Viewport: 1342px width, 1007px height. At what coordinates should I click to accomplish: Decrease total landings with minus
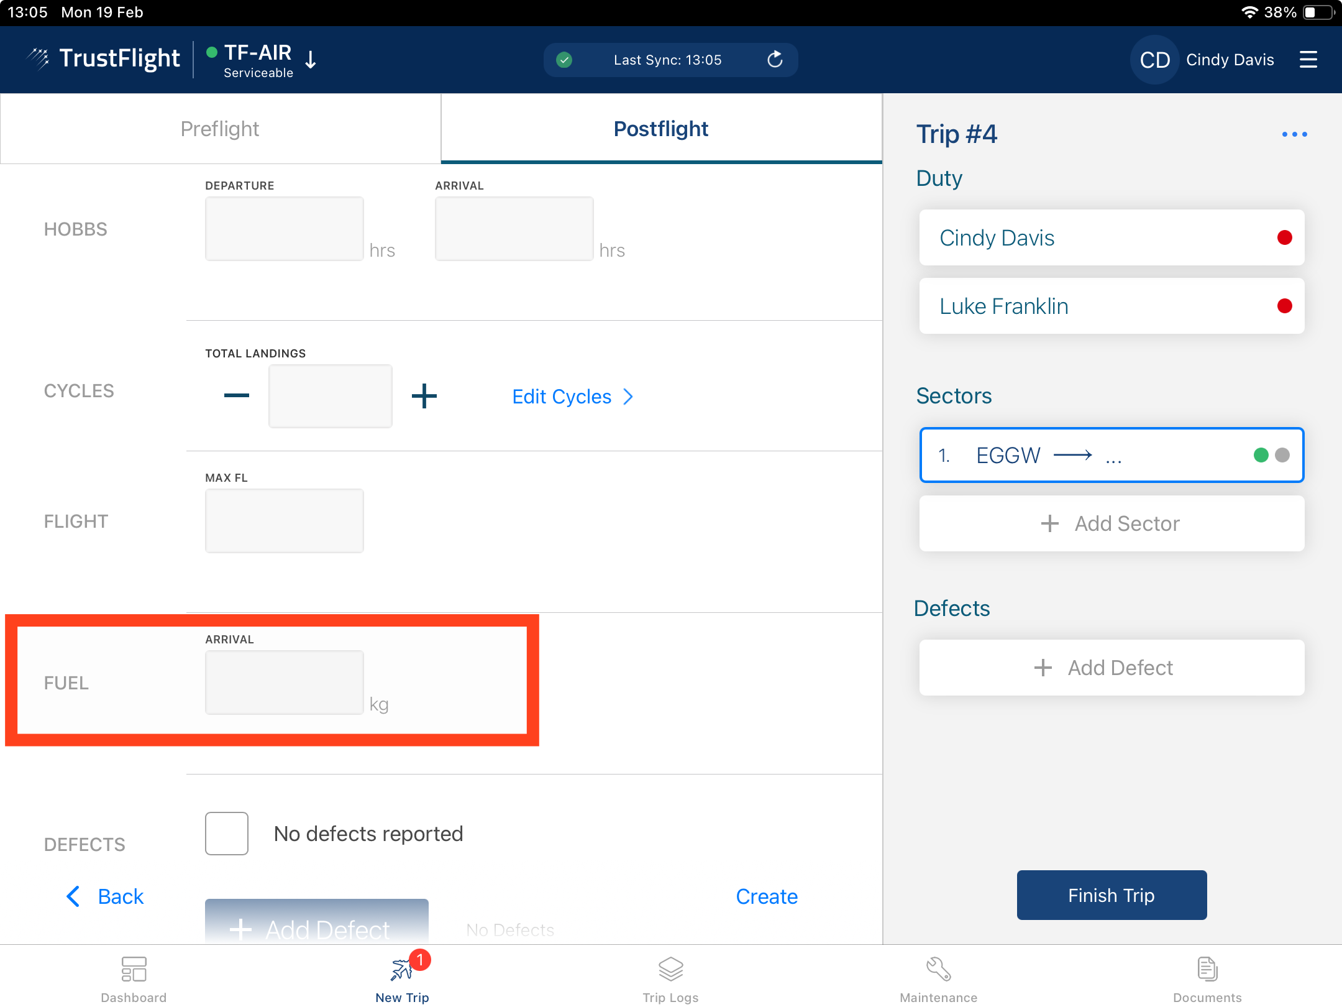tap(237, 396)
